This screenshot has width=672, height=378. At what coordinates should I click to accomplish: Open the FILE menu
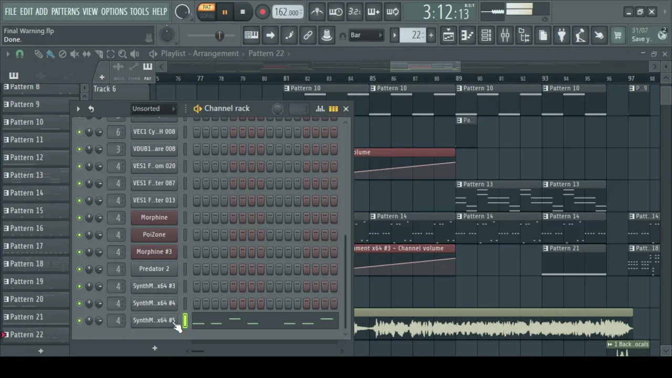click(10, 12)
